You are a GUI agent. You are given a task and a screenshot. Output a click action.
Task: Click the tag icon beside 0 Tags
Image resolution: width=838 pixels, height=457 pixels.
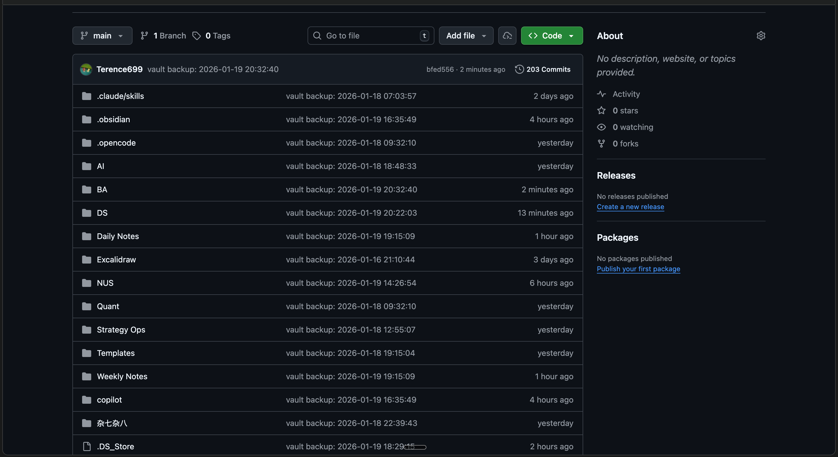click(196, 35)
